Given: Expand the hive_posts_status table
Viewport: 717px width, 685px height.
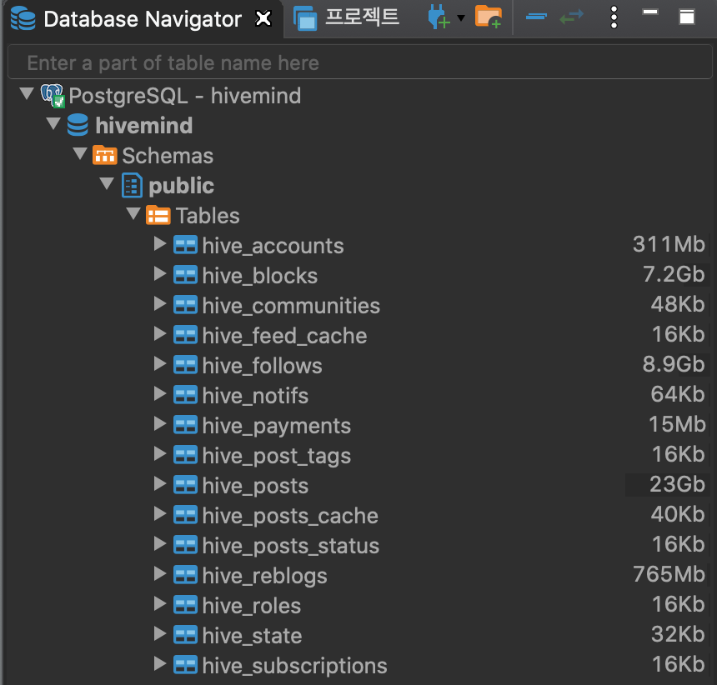Looking at the screenshot, I should pos(159,543).
